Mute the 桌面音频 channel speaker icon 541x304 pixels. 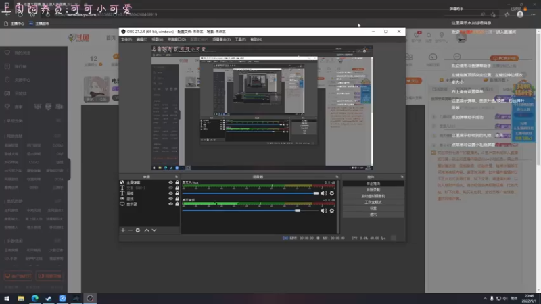tap(324, 211)
